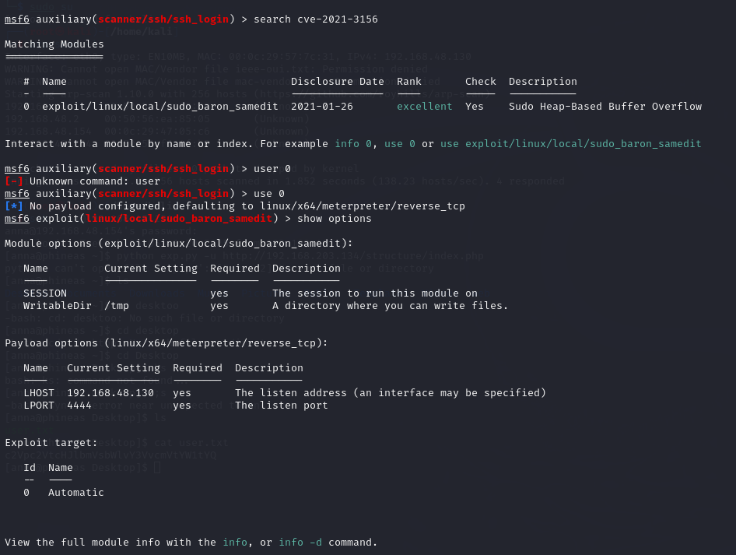Click the 'SESSION' option name
The height and width of the screenshot is (555, 736).
click(45, 293)
